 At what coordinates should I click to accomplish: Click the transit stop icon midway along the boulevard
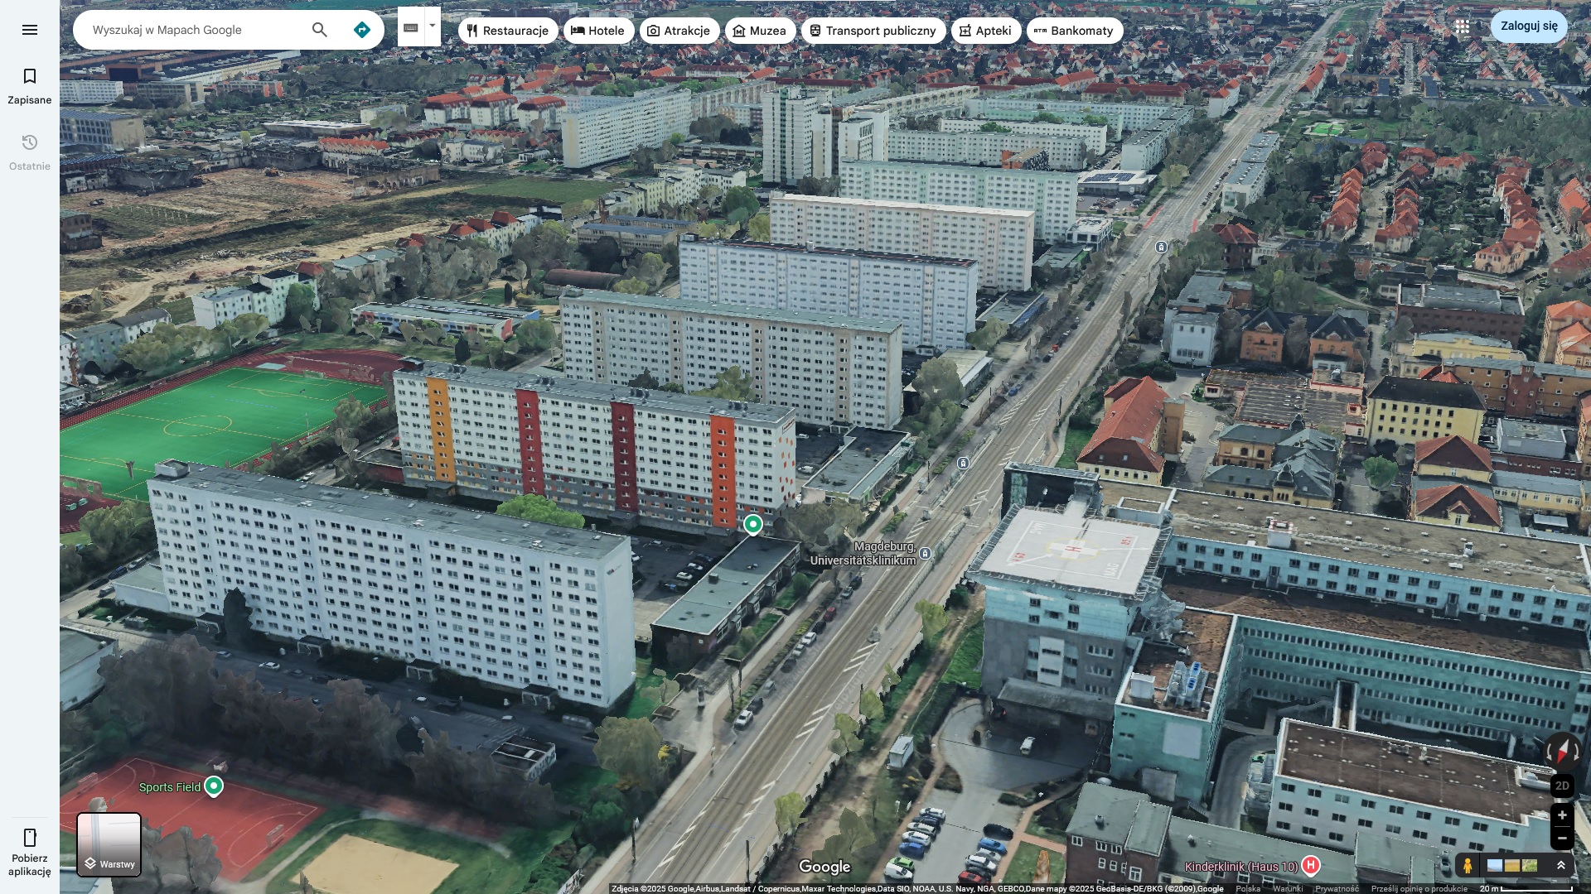pos(963,464)
